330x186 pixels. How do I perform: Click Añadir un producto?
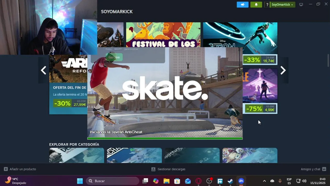(x=23, y=169)
